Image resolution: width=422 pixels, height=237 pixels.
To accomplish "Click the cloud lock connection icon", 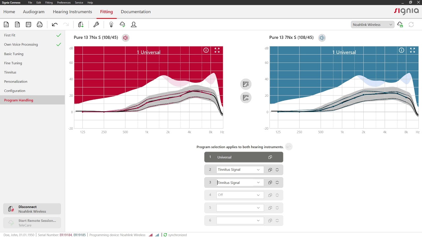I will (x=400, y=25).
